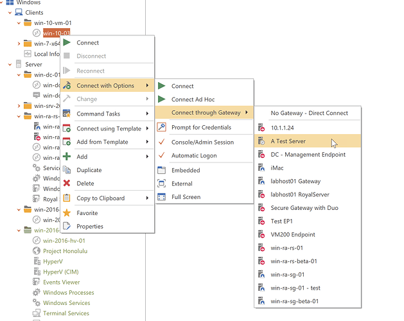The height and width of the screenshot is (321, 404).
Task: Choose No Gateway - Direct Connect
Action: pos(309,113)
